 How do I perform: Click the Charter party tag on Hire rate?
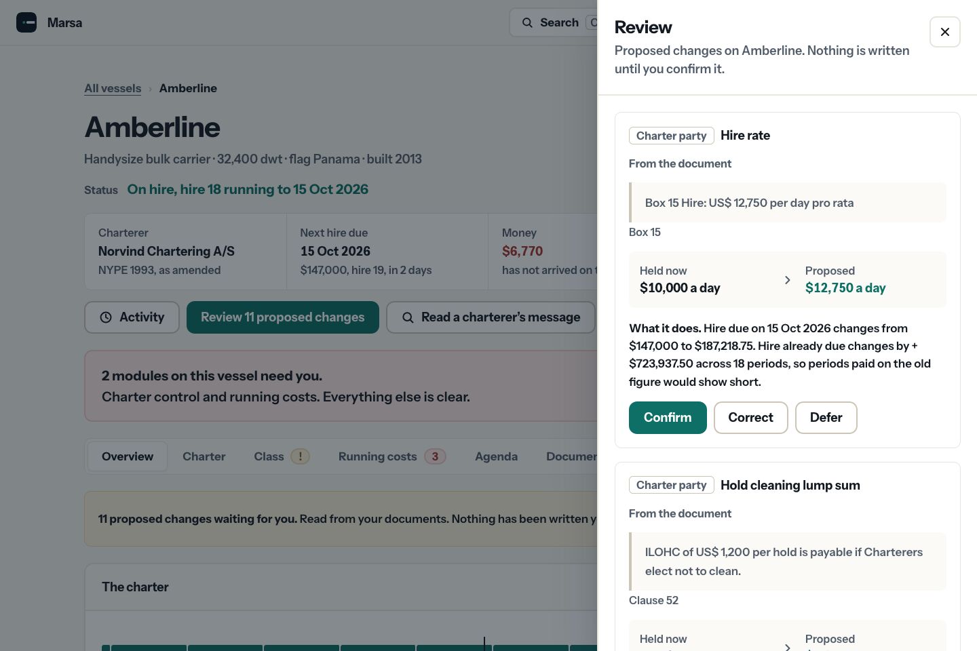pyautogui.click(x=671, y=136)
